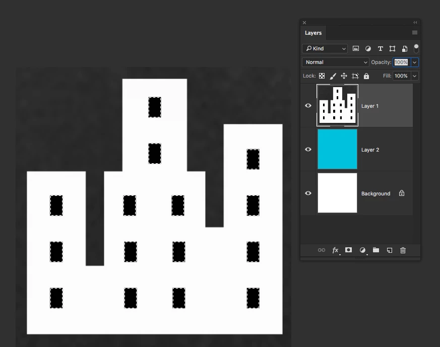The image size is (440, 347).
Task: Lock image pixels brush icon
Action: pos(333,76)
